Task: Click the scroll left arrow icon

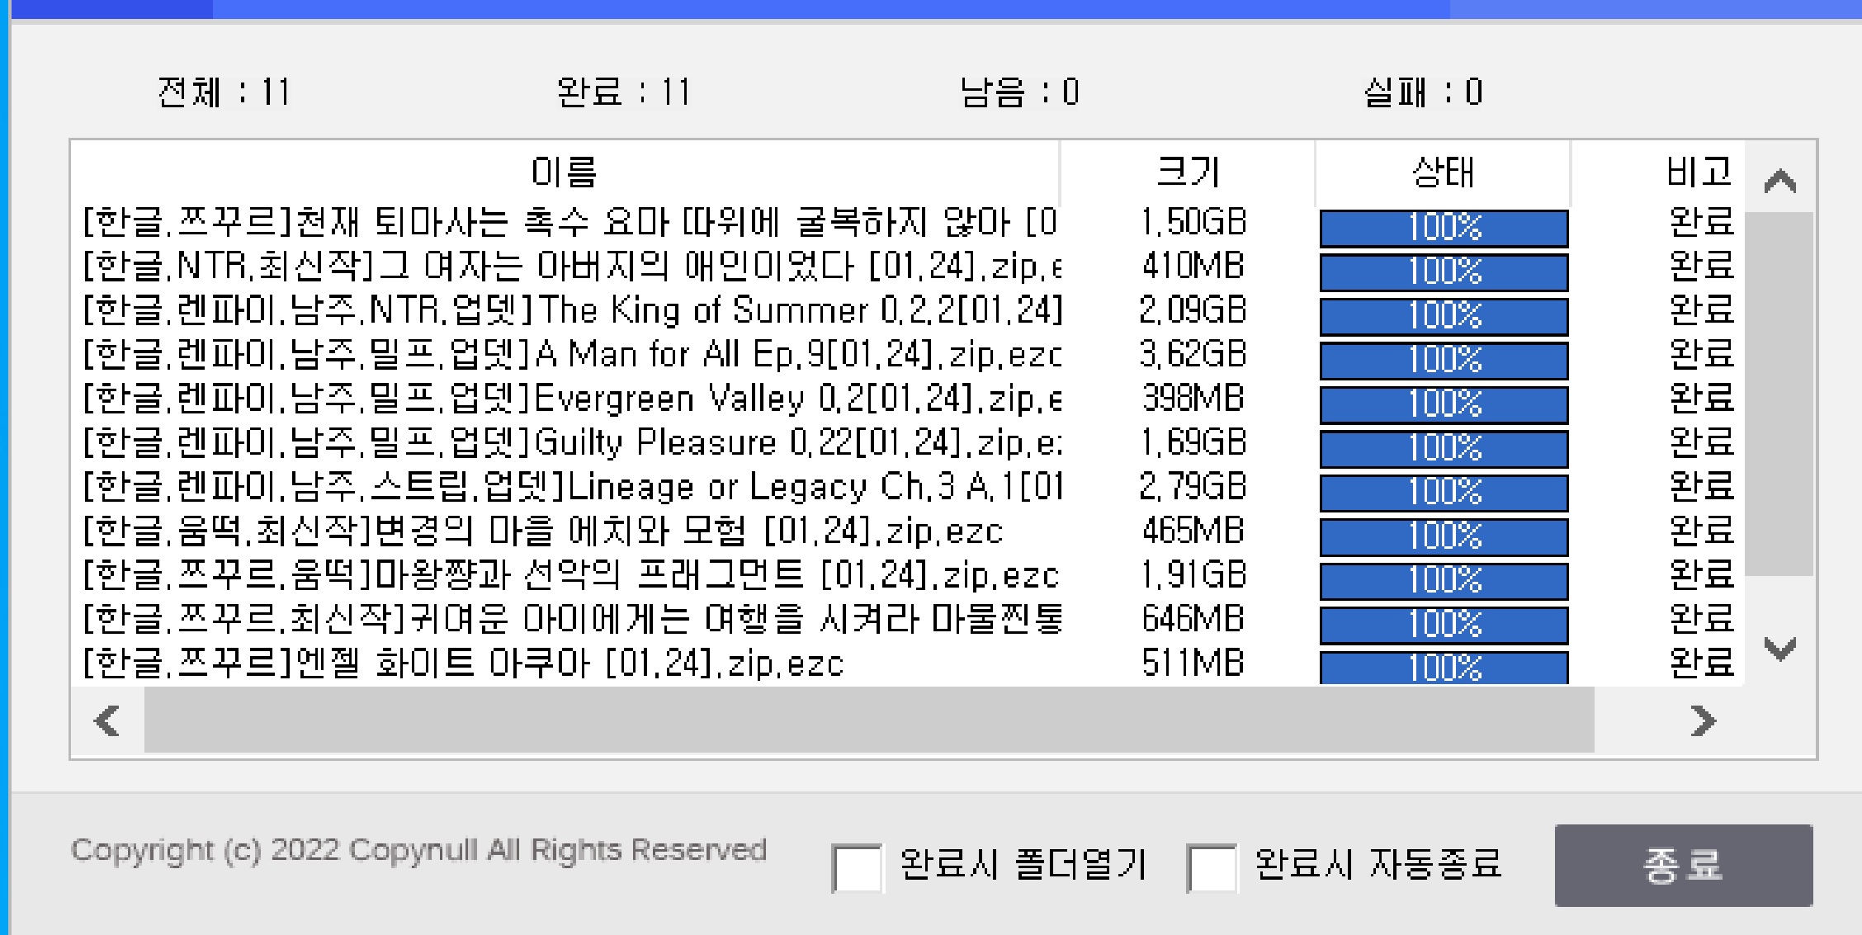Action: pos(107,720)
